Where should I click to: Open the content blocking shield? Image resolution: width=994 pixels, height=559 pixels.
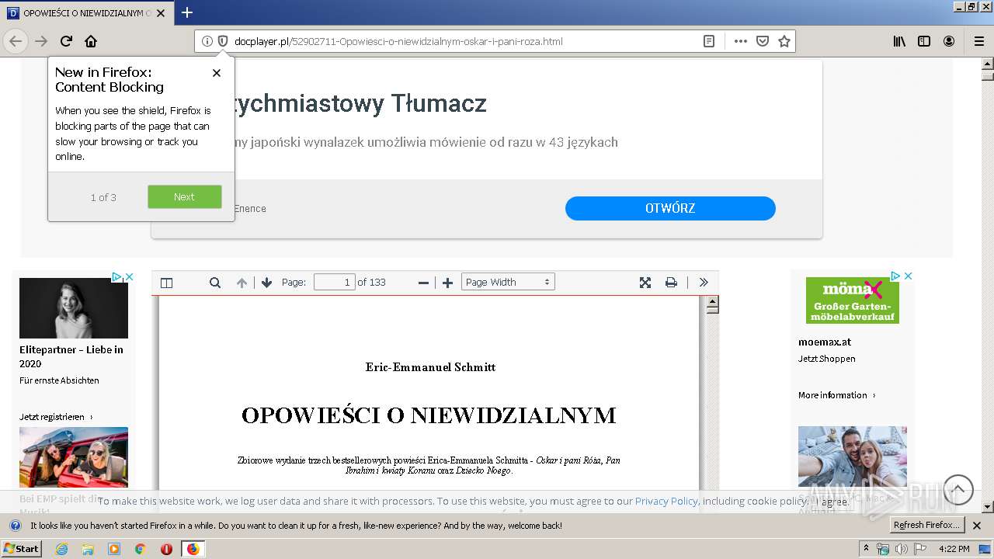pos(222,41)
